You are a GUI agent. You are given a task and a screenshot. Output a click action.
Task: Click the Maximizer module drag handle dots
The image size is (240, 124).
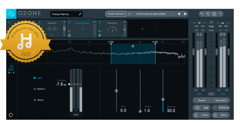pyautogui.click(x=113, y=34)
